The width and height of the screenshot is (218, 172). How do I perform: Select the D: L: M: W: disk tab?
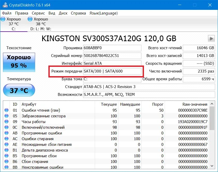[41, 24]
